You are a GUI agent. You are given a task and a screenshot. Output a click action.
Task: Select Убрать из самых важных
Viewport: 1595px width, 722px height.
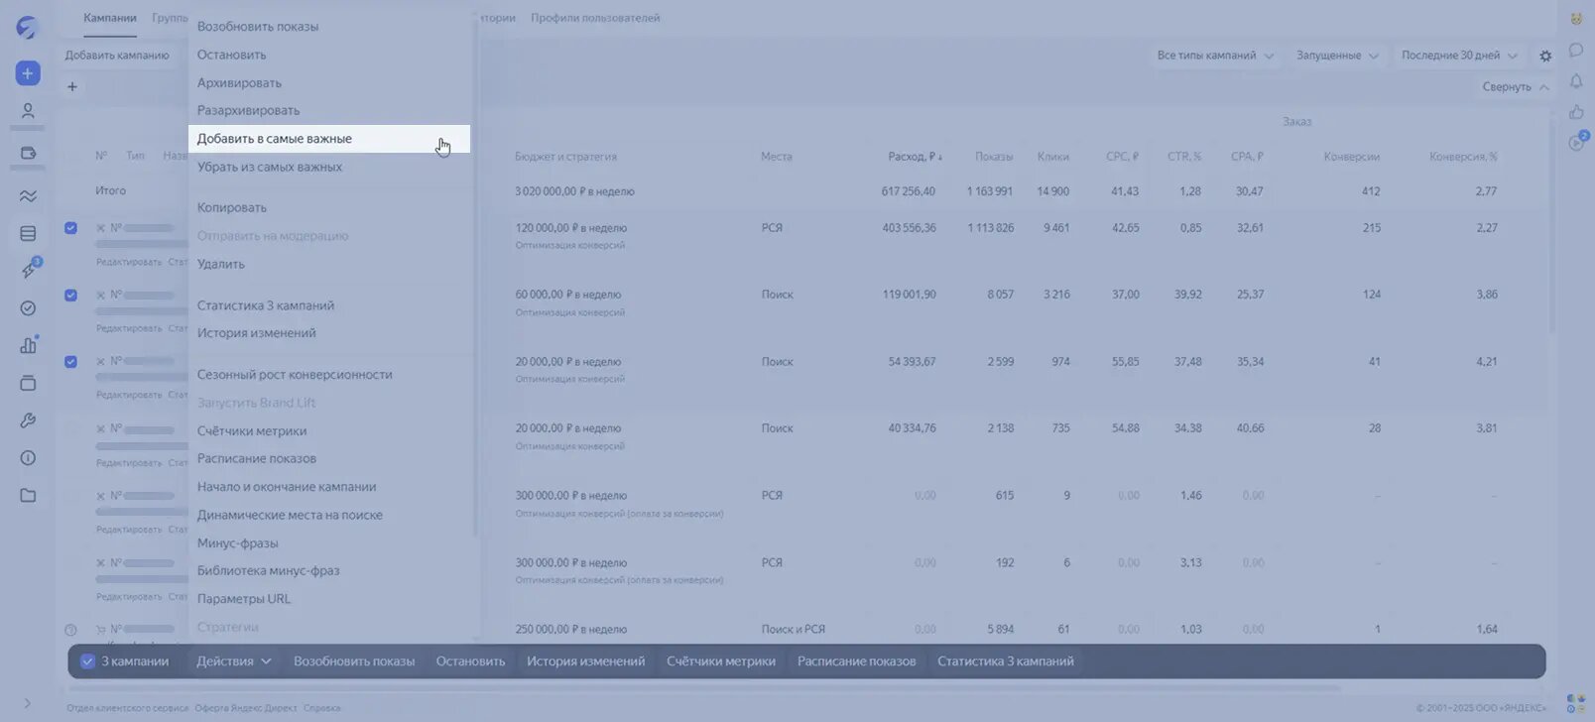329,167
